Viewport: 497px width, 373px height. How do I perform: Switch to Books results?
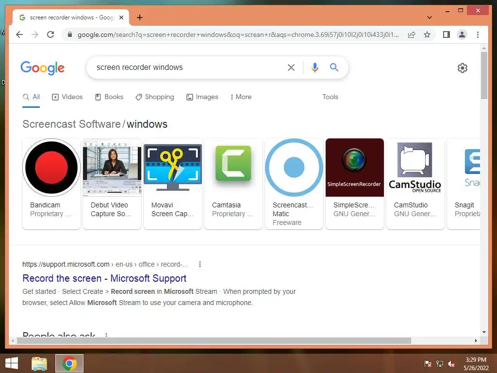[x=109, y=97]
